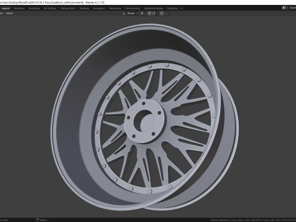Open the Geometry Nodes workspace tab
Screen dimensions: 296x222
tap(154, 9)
